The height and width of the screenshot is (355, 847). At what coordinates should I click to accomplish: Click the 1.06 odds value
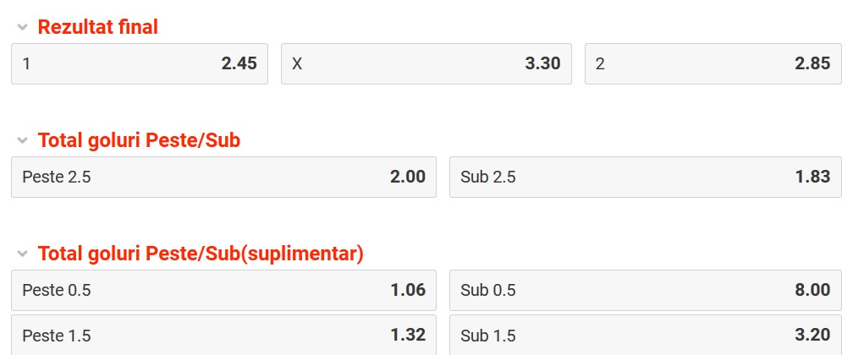408,291
